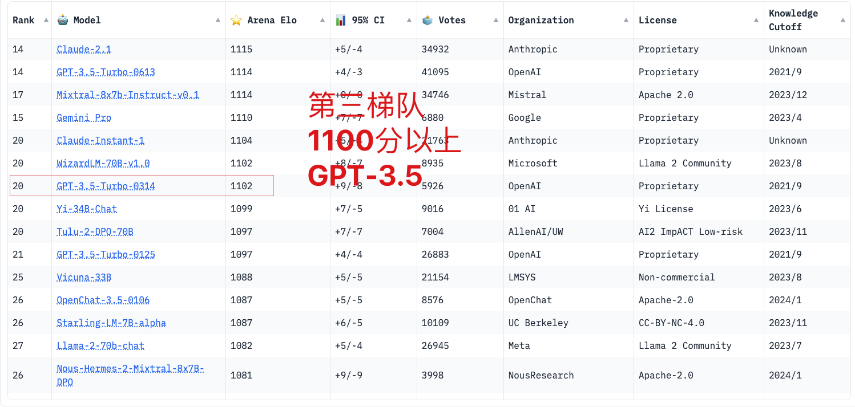Select the votes cell 3998
The image size is (855, 407).
(433, 375)
